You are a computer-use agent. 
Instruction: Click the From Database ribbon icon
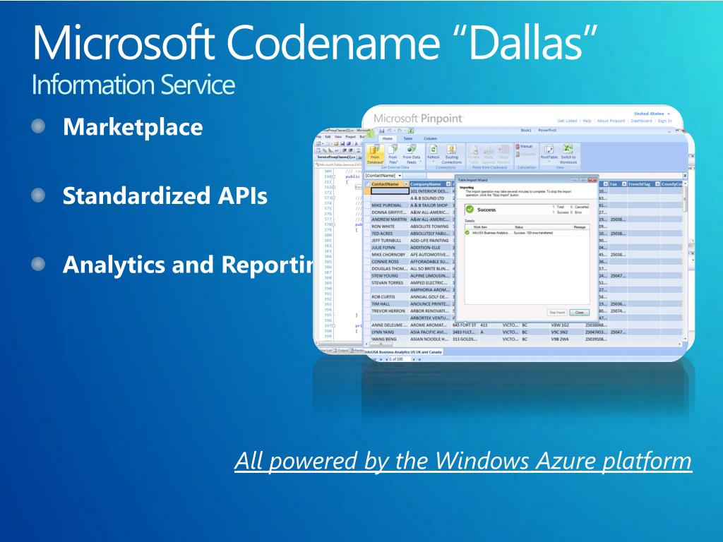[375, 155]
